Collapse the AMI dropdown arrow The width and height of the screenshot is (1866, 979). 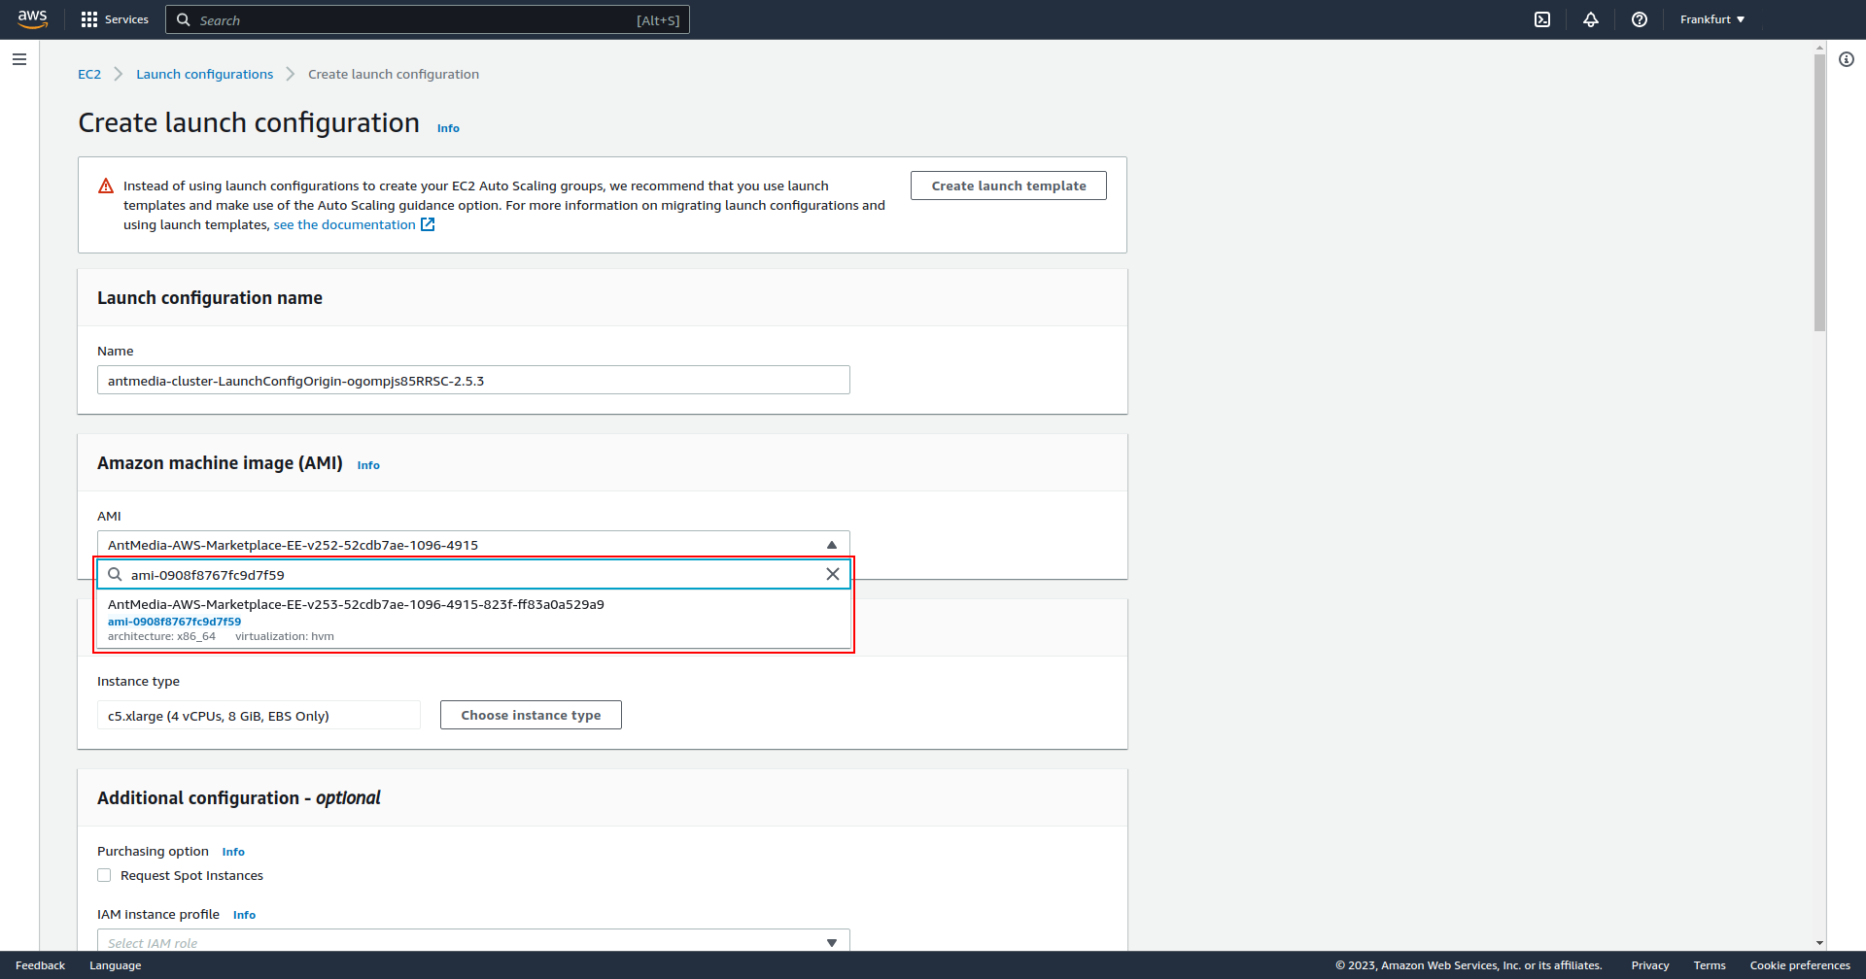pos(832,545)
